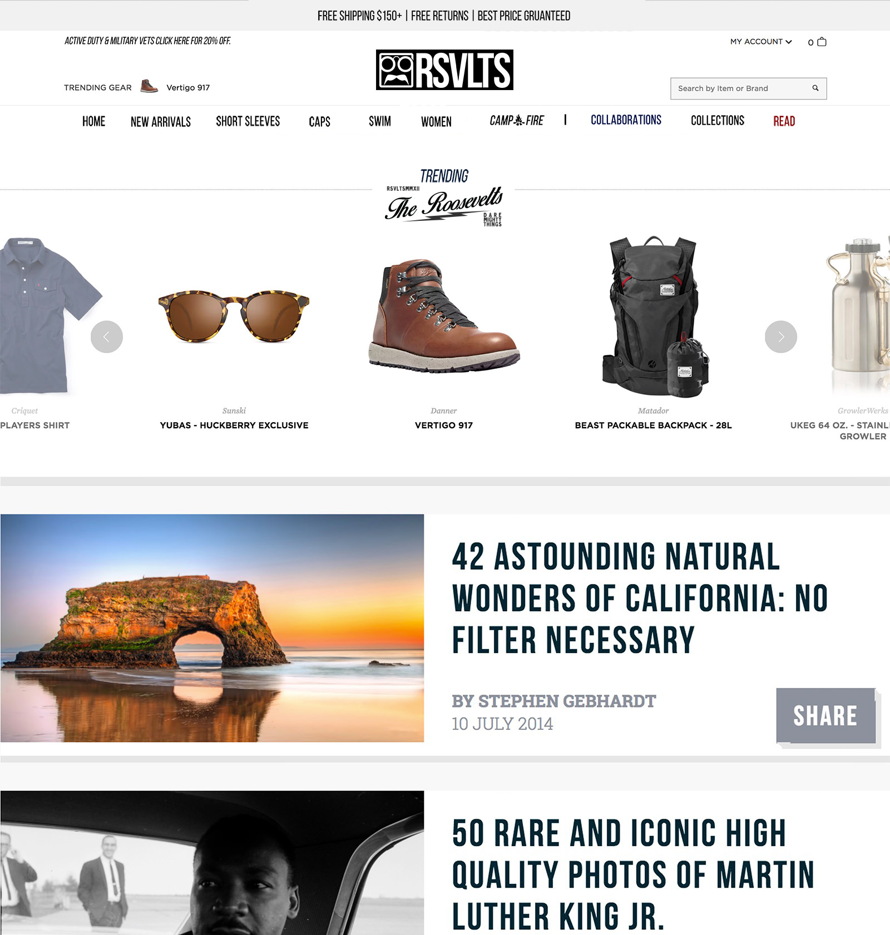Open the Martin Luther King Jr. article title
The height and width of the screenshot is (935, 890).
click(633, 874)
